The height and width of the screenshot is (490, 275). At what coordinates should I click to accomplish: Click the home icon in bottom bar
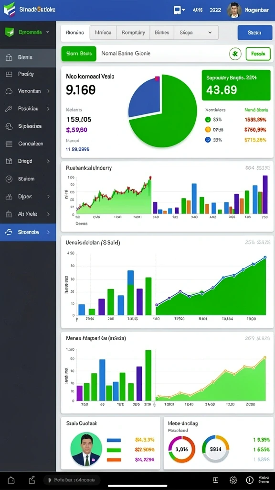(11, 479)
